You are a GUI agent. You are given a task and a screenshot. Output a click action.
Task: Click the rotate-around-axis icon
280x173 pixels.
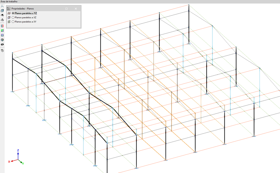(2, 20)
